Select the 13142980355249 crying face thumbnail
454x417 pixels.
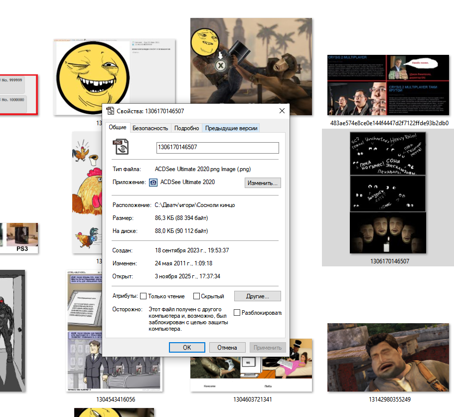click(388, 357)
